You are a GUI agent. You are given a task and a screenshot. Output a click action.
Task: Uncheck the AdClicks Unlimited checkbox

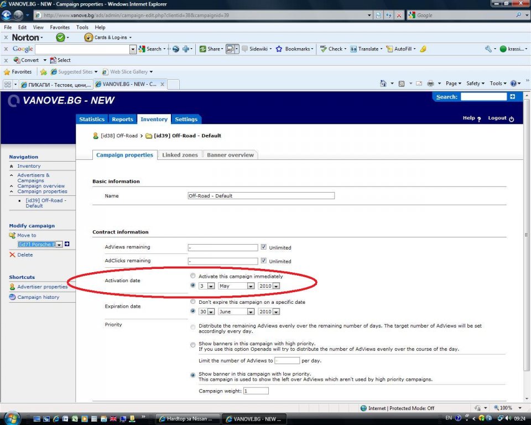(x=264, y=261)
